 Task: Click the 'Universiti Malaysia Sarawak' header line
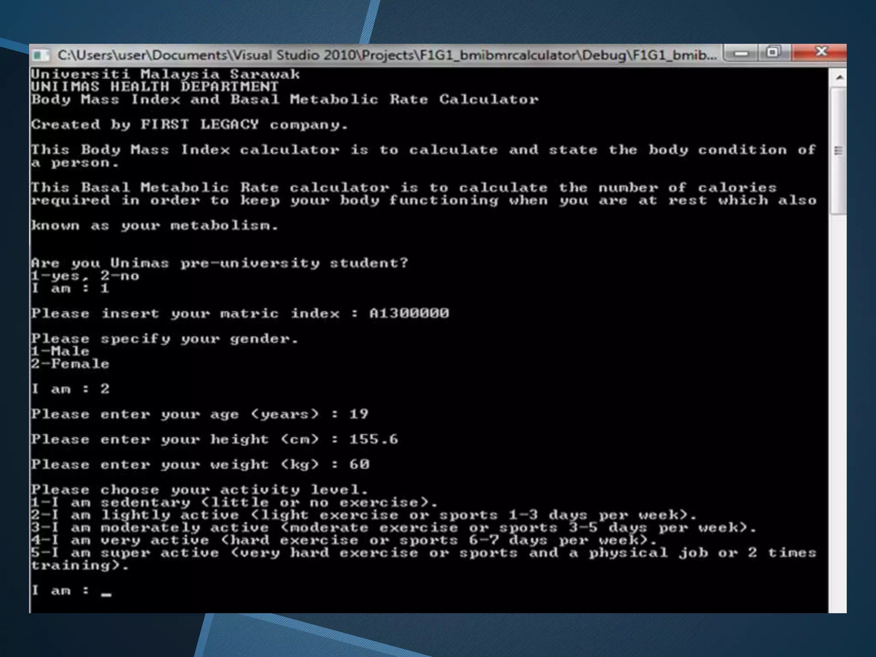[x=165, y=74]
